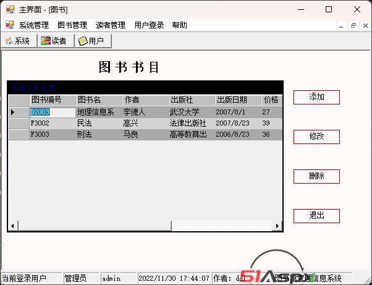Click the price cell 39
The height and width of the screenshot is (285, 372).
tap(272, 124)
